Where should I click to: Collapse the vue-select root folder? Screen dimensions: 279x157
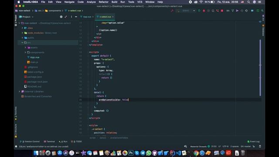tap(19, 23)
